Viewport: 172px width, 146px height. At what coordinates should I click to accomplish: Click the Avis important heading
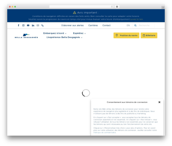[x=88, y=12]
